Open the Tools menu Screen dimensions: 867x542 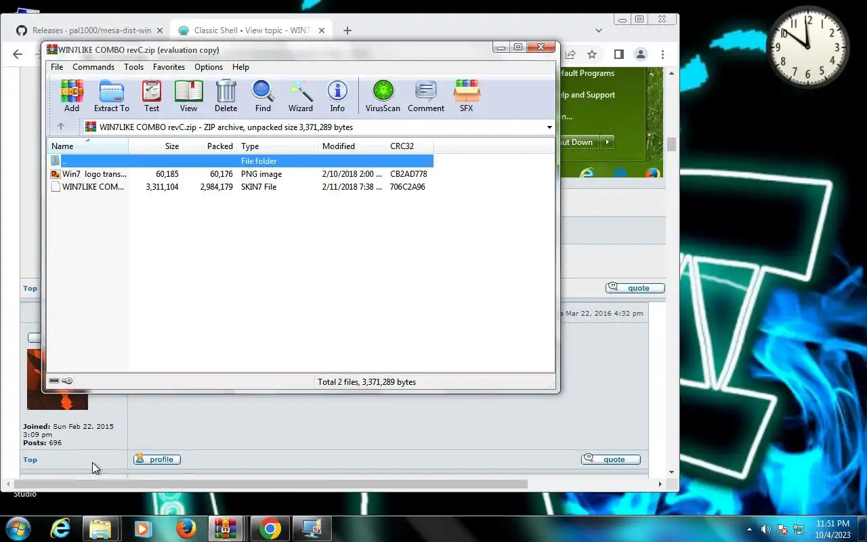[133, 67]
